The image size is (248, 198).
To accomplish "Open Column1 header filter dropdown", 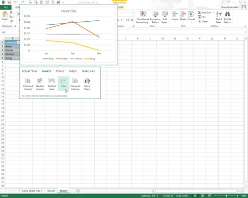I will [x=18, y=43].
